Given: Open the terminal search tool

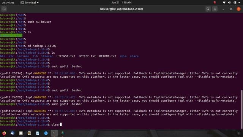Looking at the screenshot, I should point(208,9).
